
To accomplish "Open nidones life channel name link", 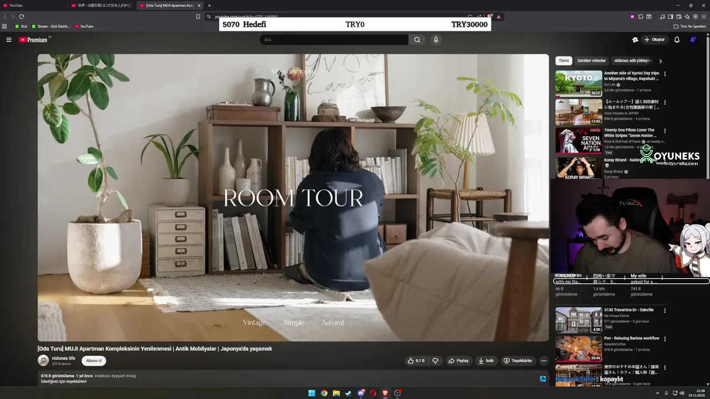I will [x=64, y=358].
